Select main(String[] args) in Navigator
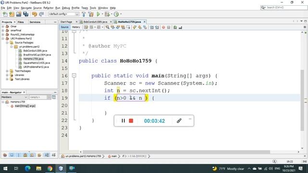 [x=25, y=106]
